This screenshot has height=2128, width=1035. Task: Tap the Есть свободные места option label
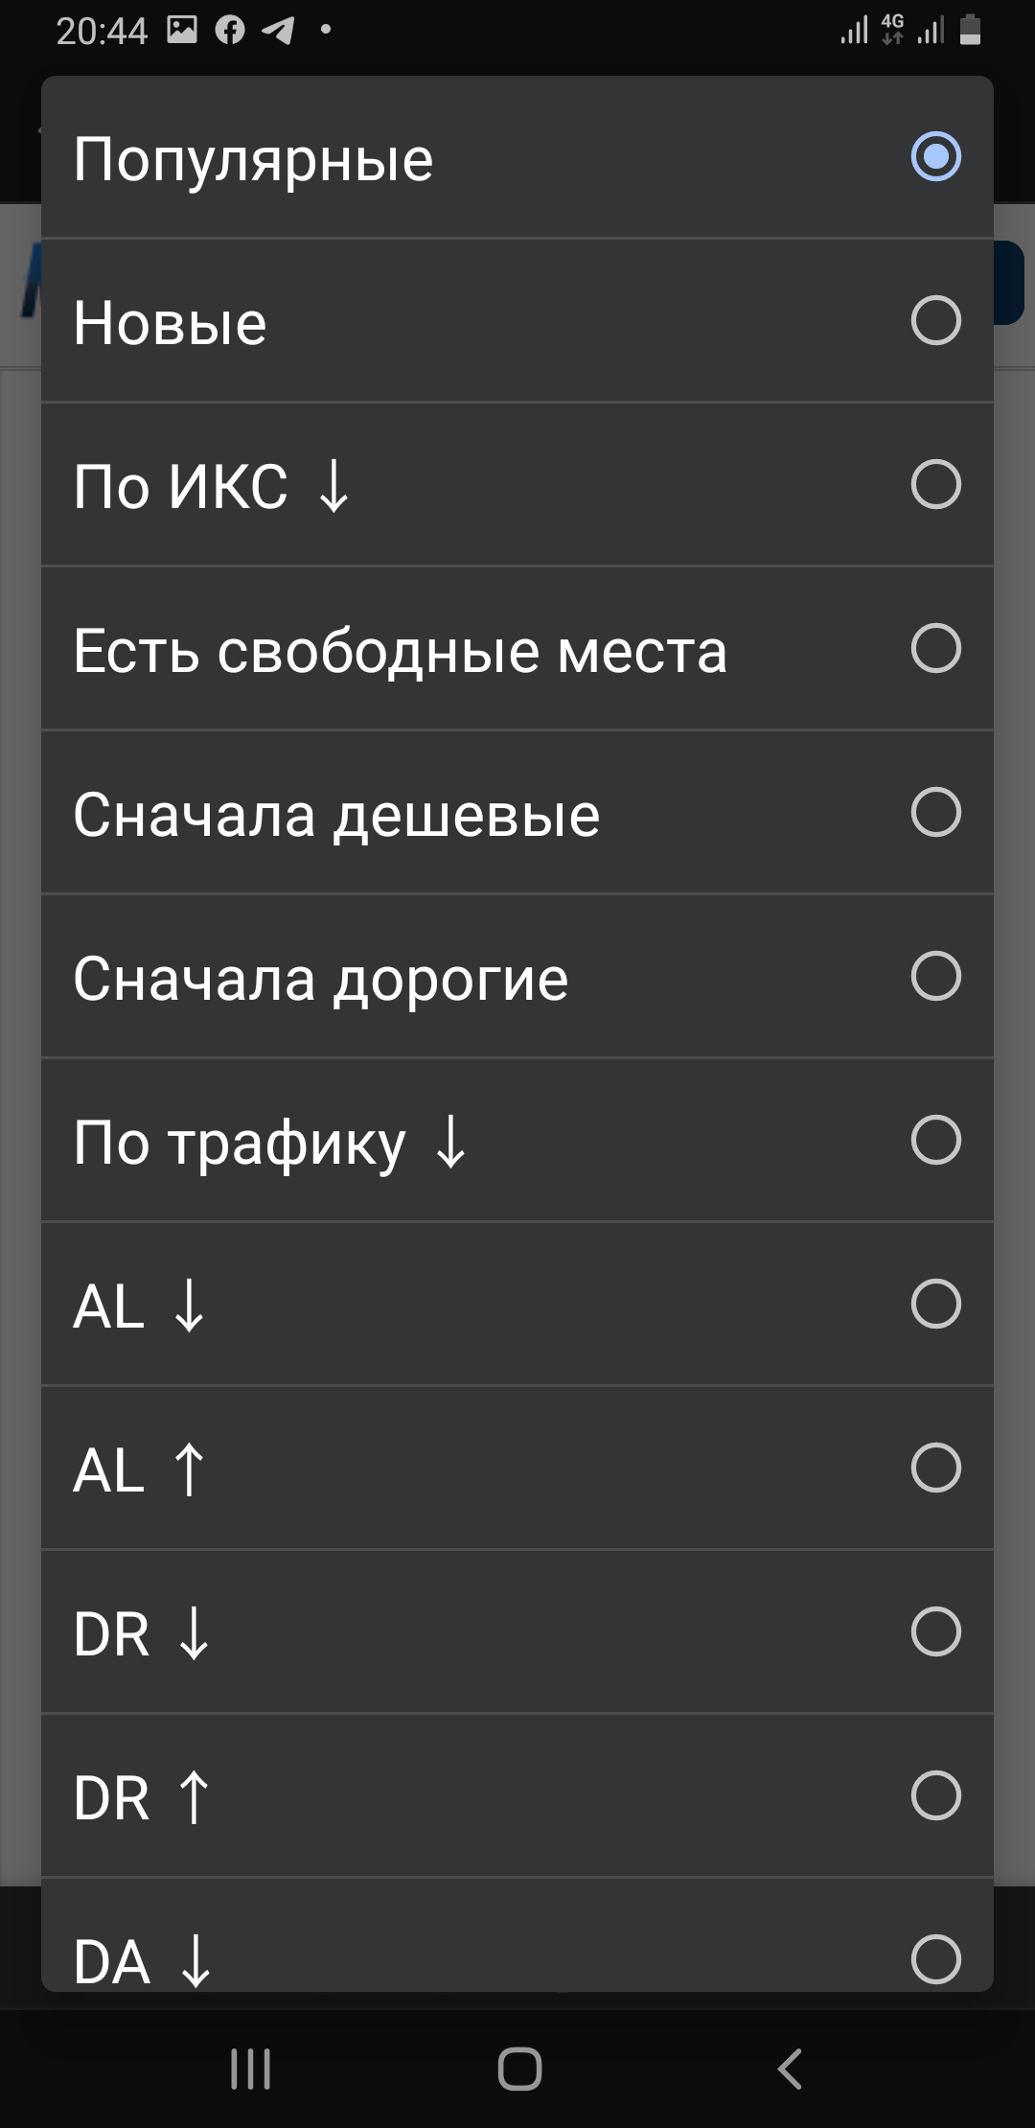(x=401, y=651)
